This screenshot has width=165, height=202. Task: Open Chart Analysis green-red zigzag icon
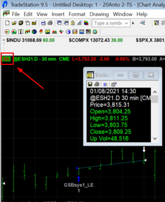(28, 32)
